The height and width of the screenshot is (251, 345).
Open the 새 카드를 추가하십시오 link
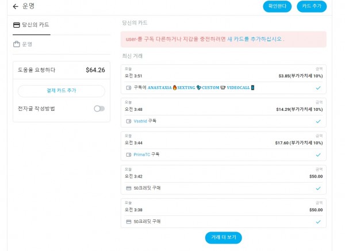[255, 39]
